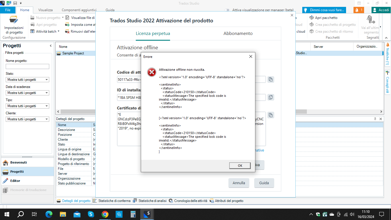Open Google Chrome from the taskbar
The height and width of the screenshot is (220, 391).
tap(105, 214)
